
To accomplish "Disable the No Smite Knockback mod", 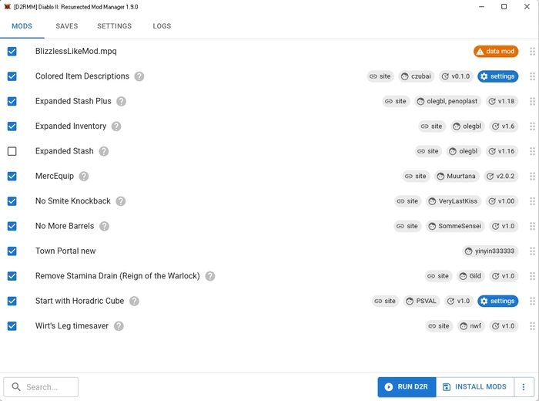I will [12, 201].
